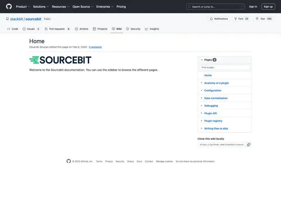Screen dimensions: 281x209
Task: Open the footer Terms link
Action: pos(99,161)
